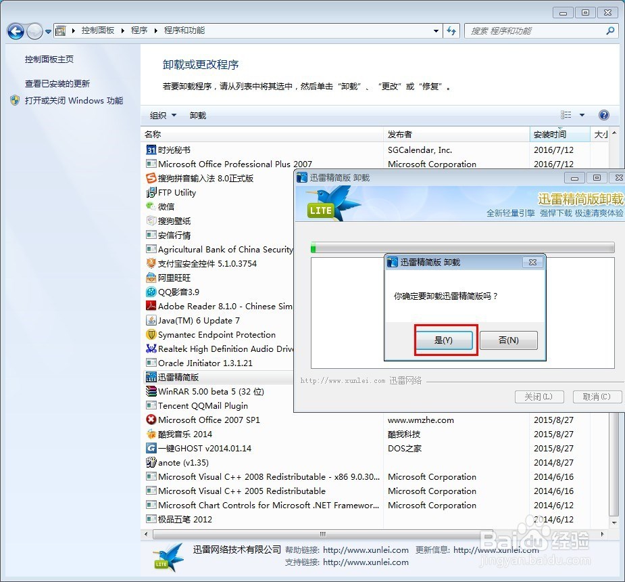Click the horizontal scrollbar of program list
625x582 pixels.
(x=322, y=534)
